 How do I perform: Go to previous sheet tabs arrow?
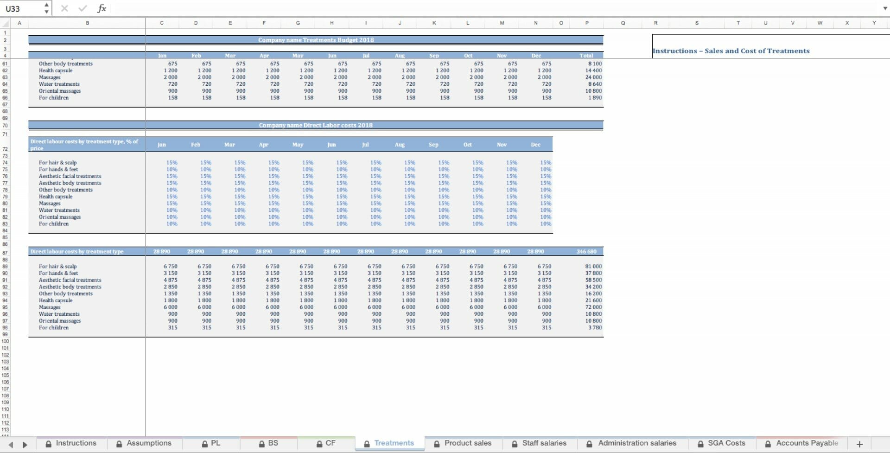click(x=11, y=444)
